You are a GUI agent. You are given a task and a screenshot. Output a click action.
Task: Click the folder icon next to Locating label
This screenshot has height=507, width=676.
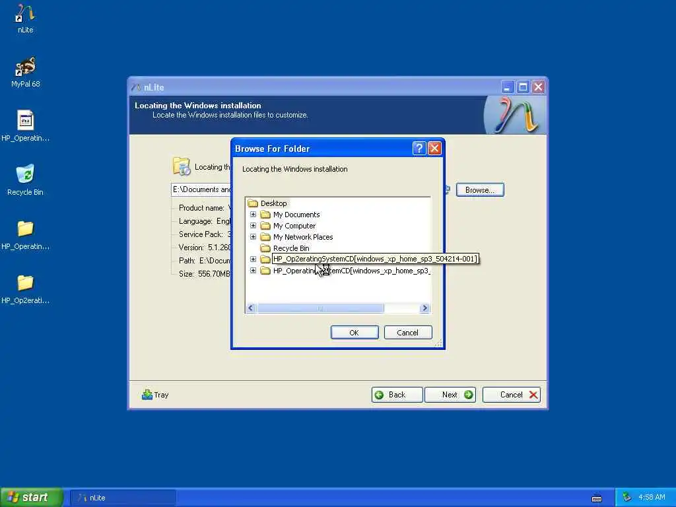tap(182, 166)
